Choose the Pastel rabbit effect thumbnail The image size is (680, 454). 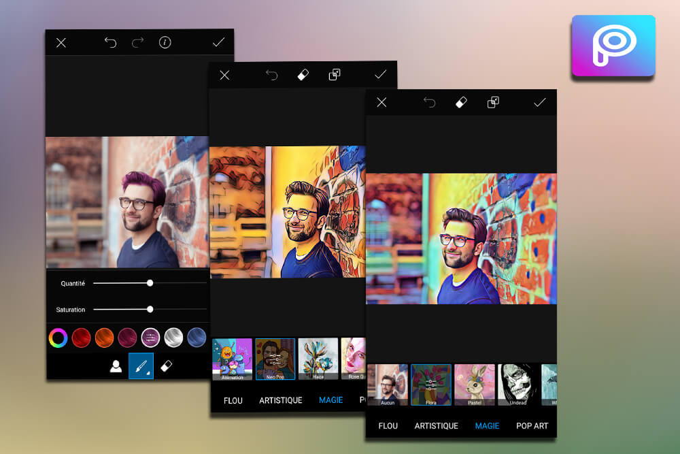click(x=474, y=385)
